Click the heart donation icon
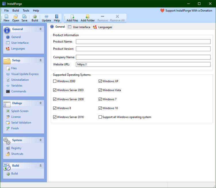This screenshot has height=188, width=216. [162, 10]
